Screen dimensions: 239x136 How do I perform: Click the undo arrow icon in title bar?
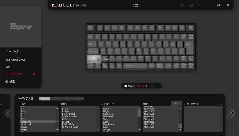tap(182, 5)
